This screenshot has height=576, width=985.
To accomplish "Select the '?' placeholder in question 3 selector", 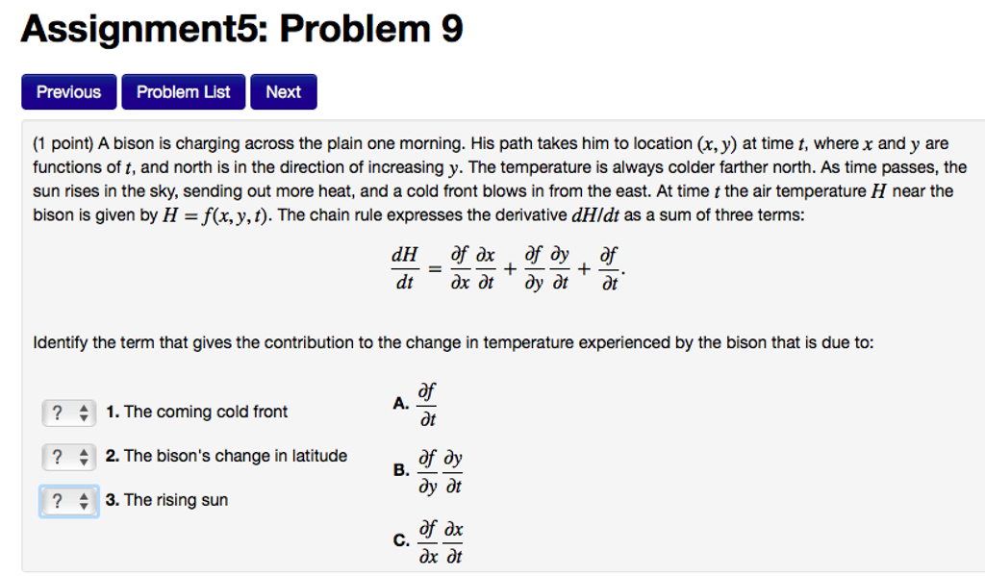I will pyautogui.click(x=58, y=500).
